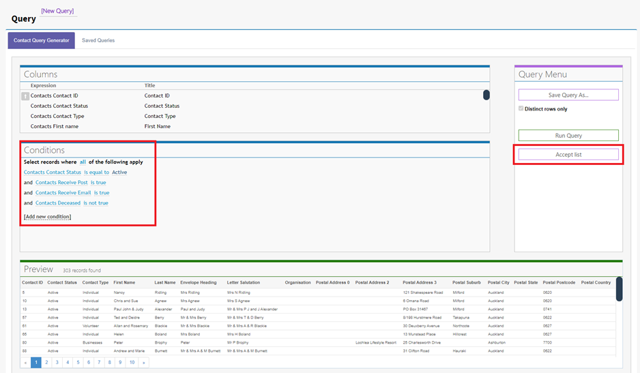Click the 'Lochlea Lifestyle Resort' cell
The height and width of the screenshot is (373, 640).
pyautogui.click(x=376, y=343)
